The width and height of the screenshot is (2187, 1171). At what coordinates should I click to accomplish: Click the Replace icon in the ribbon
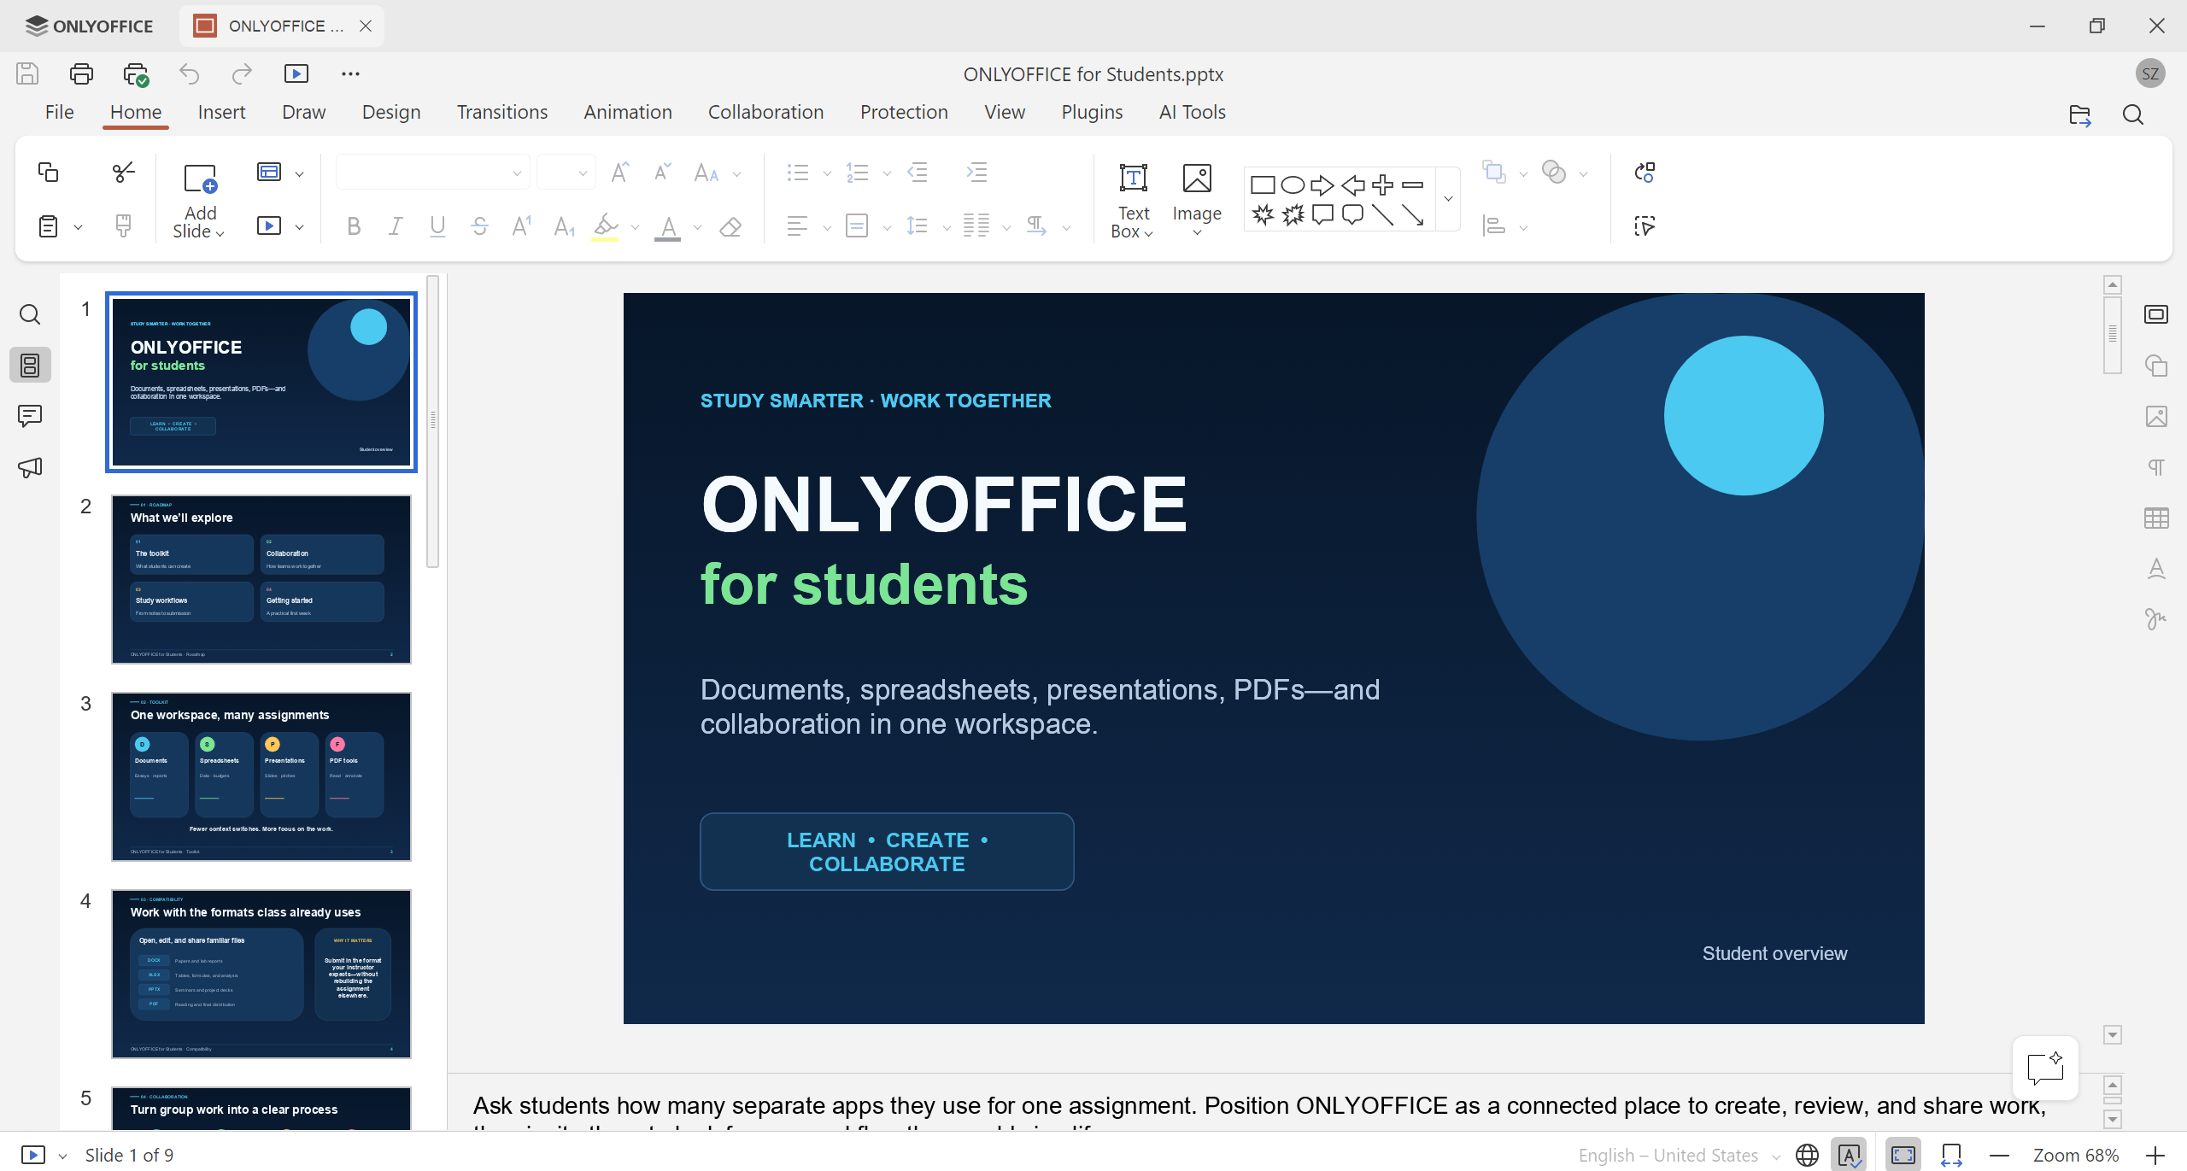(x=1645, y=173)
